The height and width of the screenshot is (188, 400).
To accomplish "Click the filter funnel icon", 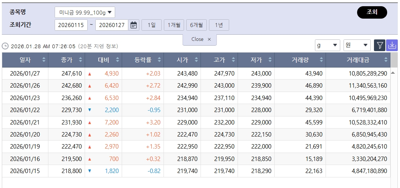I will [380, 45].
